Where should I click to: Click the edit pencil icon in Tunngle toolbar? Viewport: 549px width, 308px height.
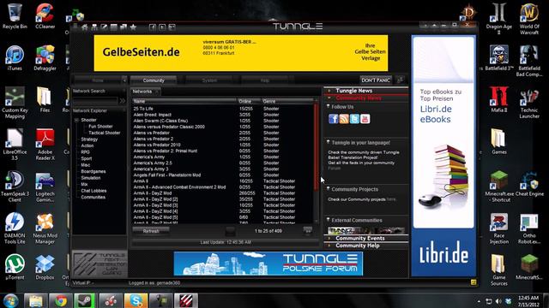pos(104,27)
